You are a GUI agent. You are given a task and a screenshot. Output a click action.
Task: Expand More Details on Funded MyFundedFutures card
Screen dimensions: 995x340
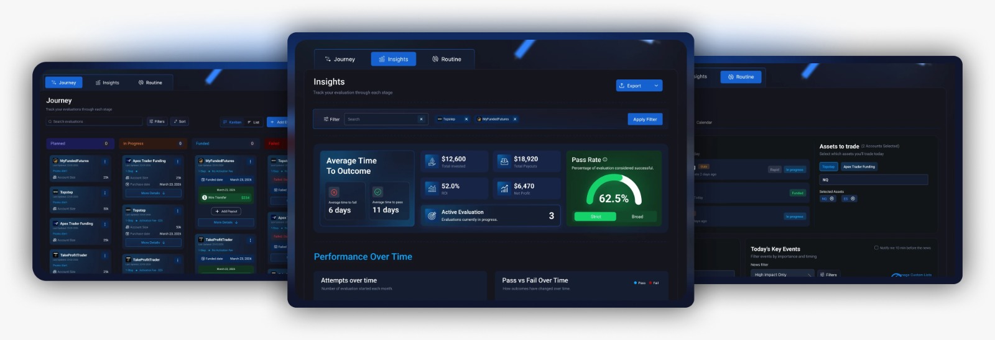(x=226, y=222)
